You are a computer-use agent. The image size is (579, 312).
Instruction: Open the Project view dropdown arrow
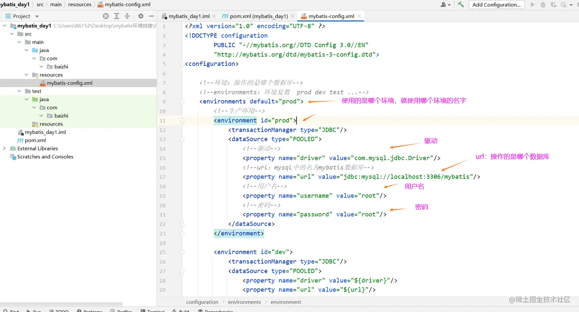coord(37,16)
